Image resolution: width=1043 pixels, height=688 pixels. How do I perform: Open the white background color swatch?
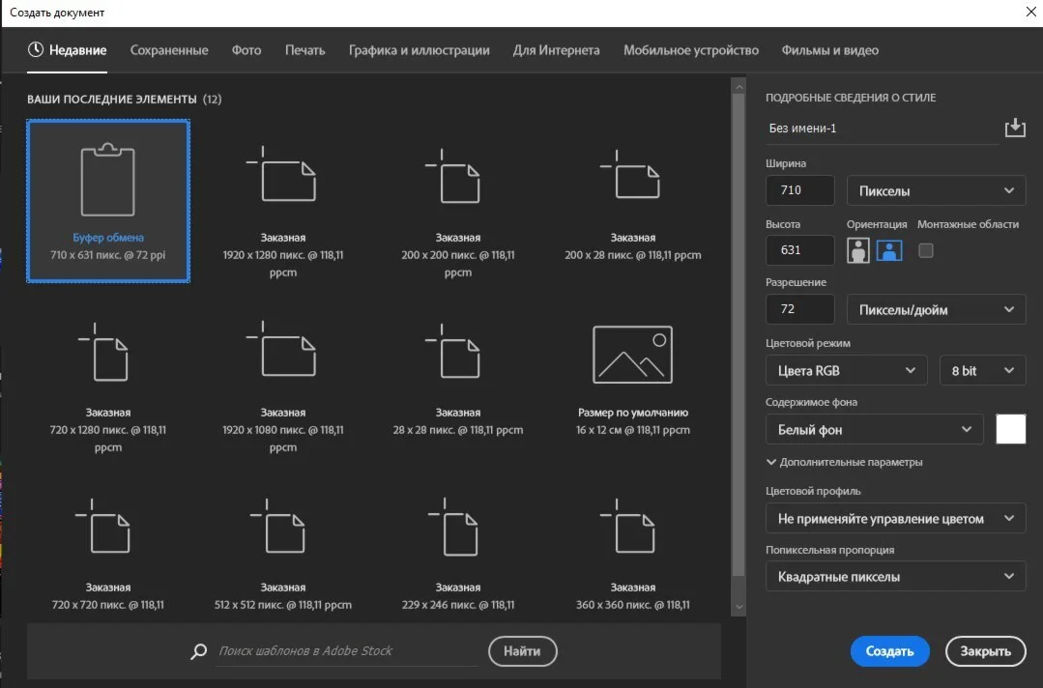(1010, 429)
